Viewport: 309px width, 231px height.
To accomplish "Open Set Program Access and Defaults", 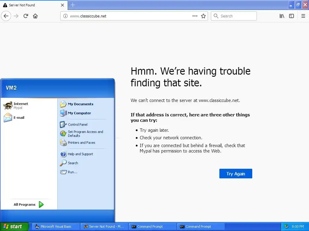I will coord(86,134).
